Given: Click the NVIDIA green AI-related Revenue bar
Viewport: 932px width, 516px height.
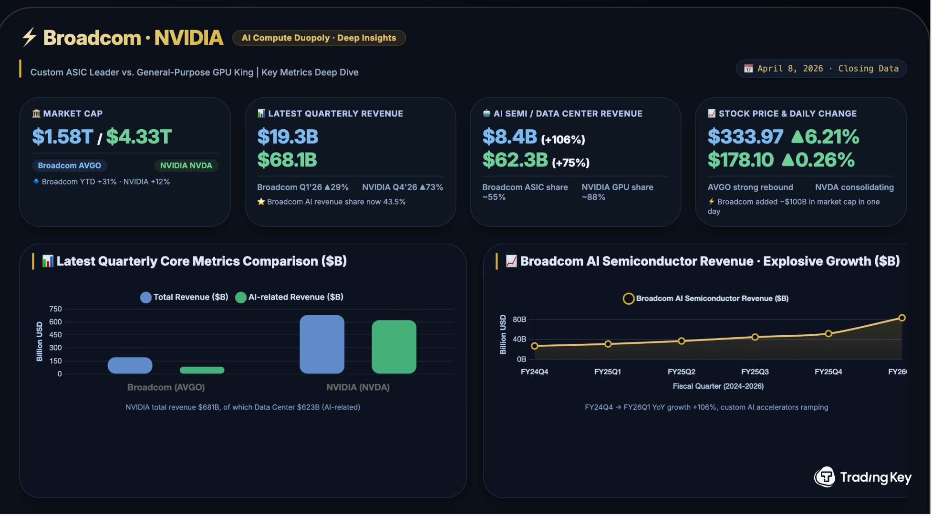Looking at the screenshot, I should 394,347.
